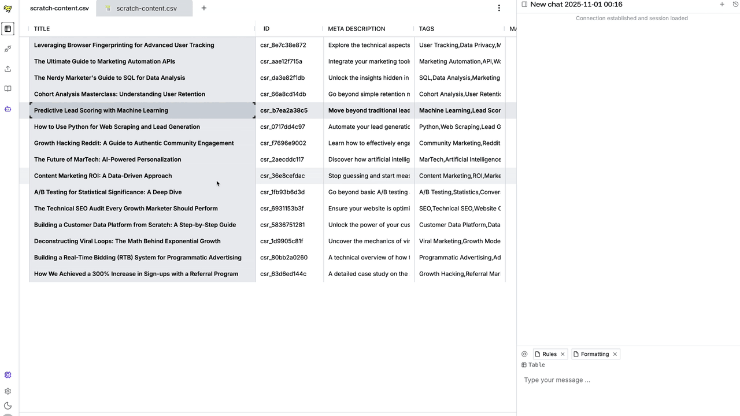Toggle dark mode with the moon icon
740x416 pixels.
(8, 406)
